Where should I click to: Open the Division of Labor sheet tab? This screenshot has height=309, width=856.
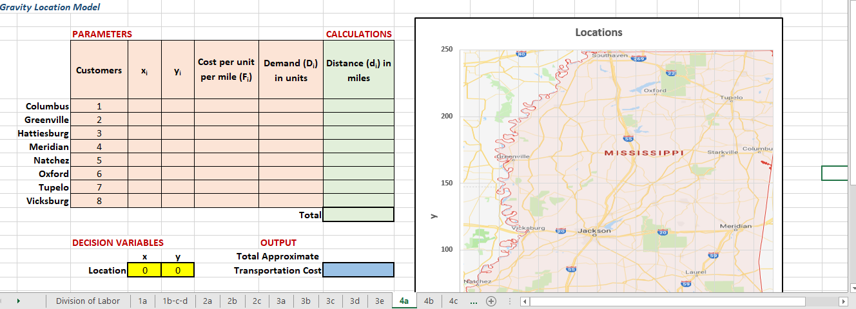pos(88,301)
